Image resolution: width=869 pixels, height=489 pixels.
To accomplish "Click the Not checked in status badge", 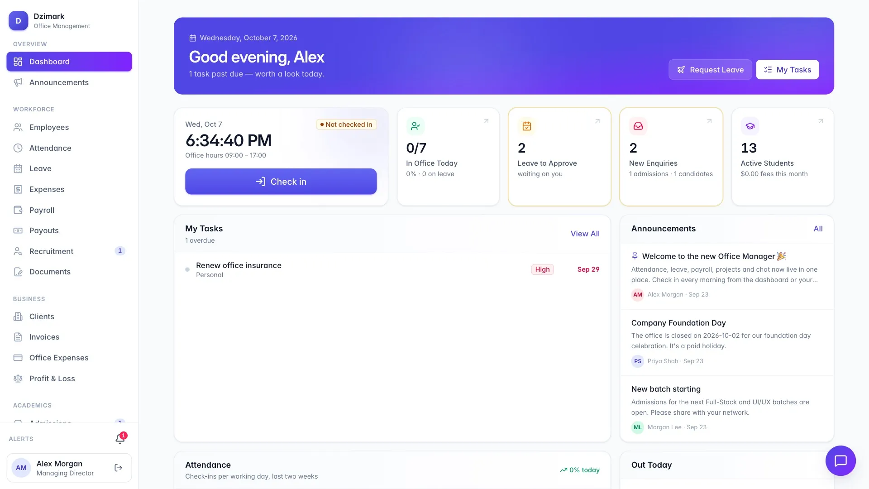I will pyautogui.click(x=346, y=125).
